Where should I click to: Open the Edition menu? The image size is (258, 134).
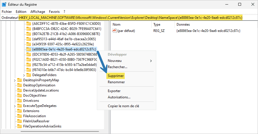(x=21, y=12)
